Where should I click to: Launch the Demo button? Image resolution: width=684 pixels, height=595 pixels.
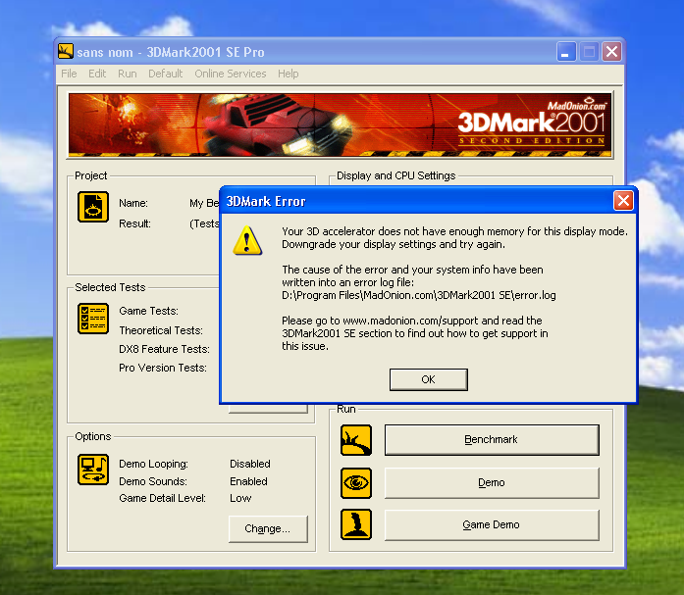pyautogui.click(x=492, y=482)
